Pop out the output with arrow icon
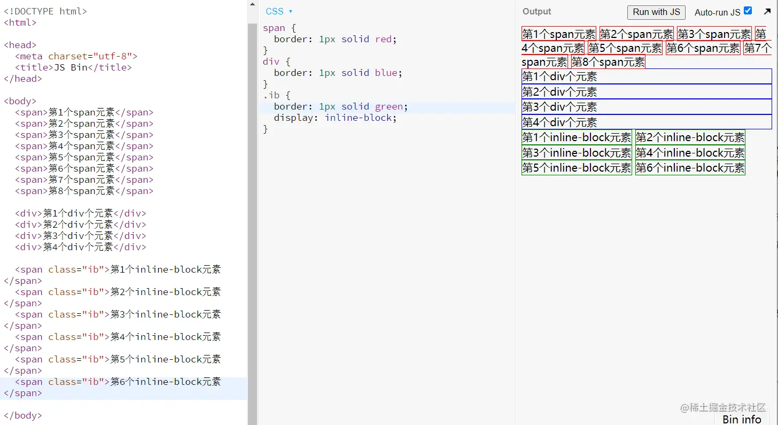The image size is (778, 425). [767, 11]
